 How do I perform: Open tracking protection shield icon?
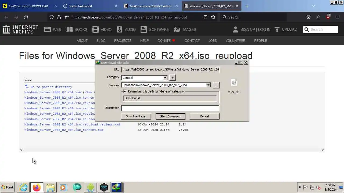52,17
